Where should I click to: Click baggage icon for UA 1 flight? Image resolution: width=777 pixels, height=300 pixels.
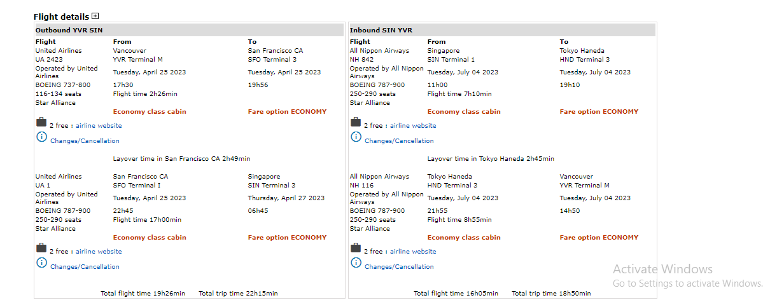[x=41, y=248]
